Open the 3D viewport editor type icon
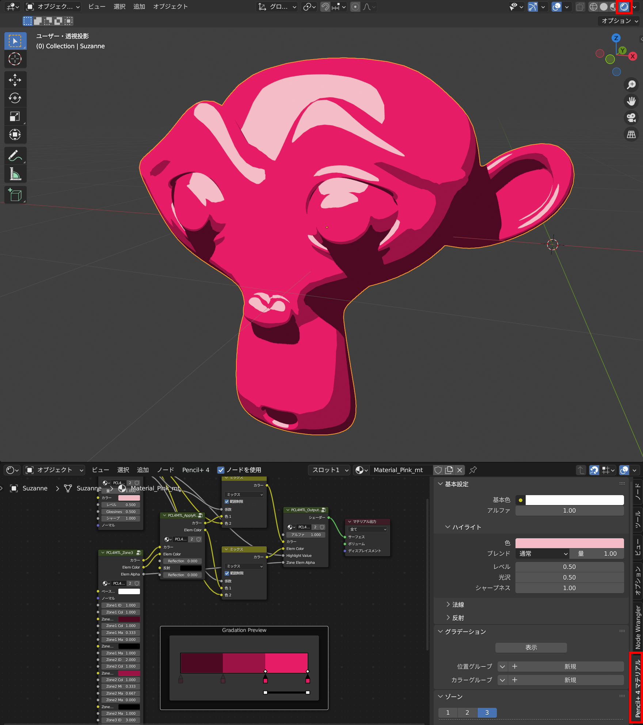This screenshot has width=643, height=725. (13, 7)
